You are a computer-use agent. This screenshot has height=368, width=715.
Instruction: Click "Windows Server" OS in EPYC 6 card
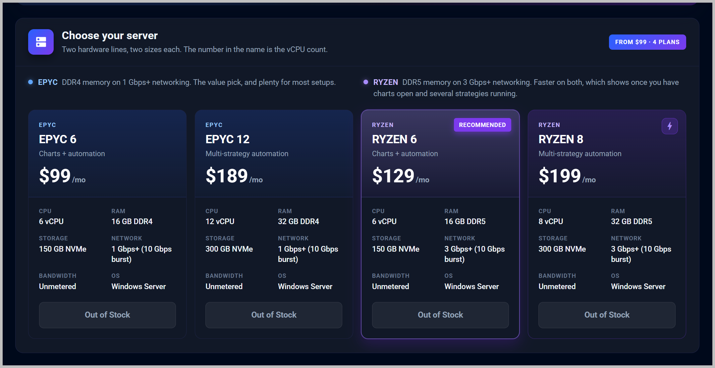click(138, 286)
